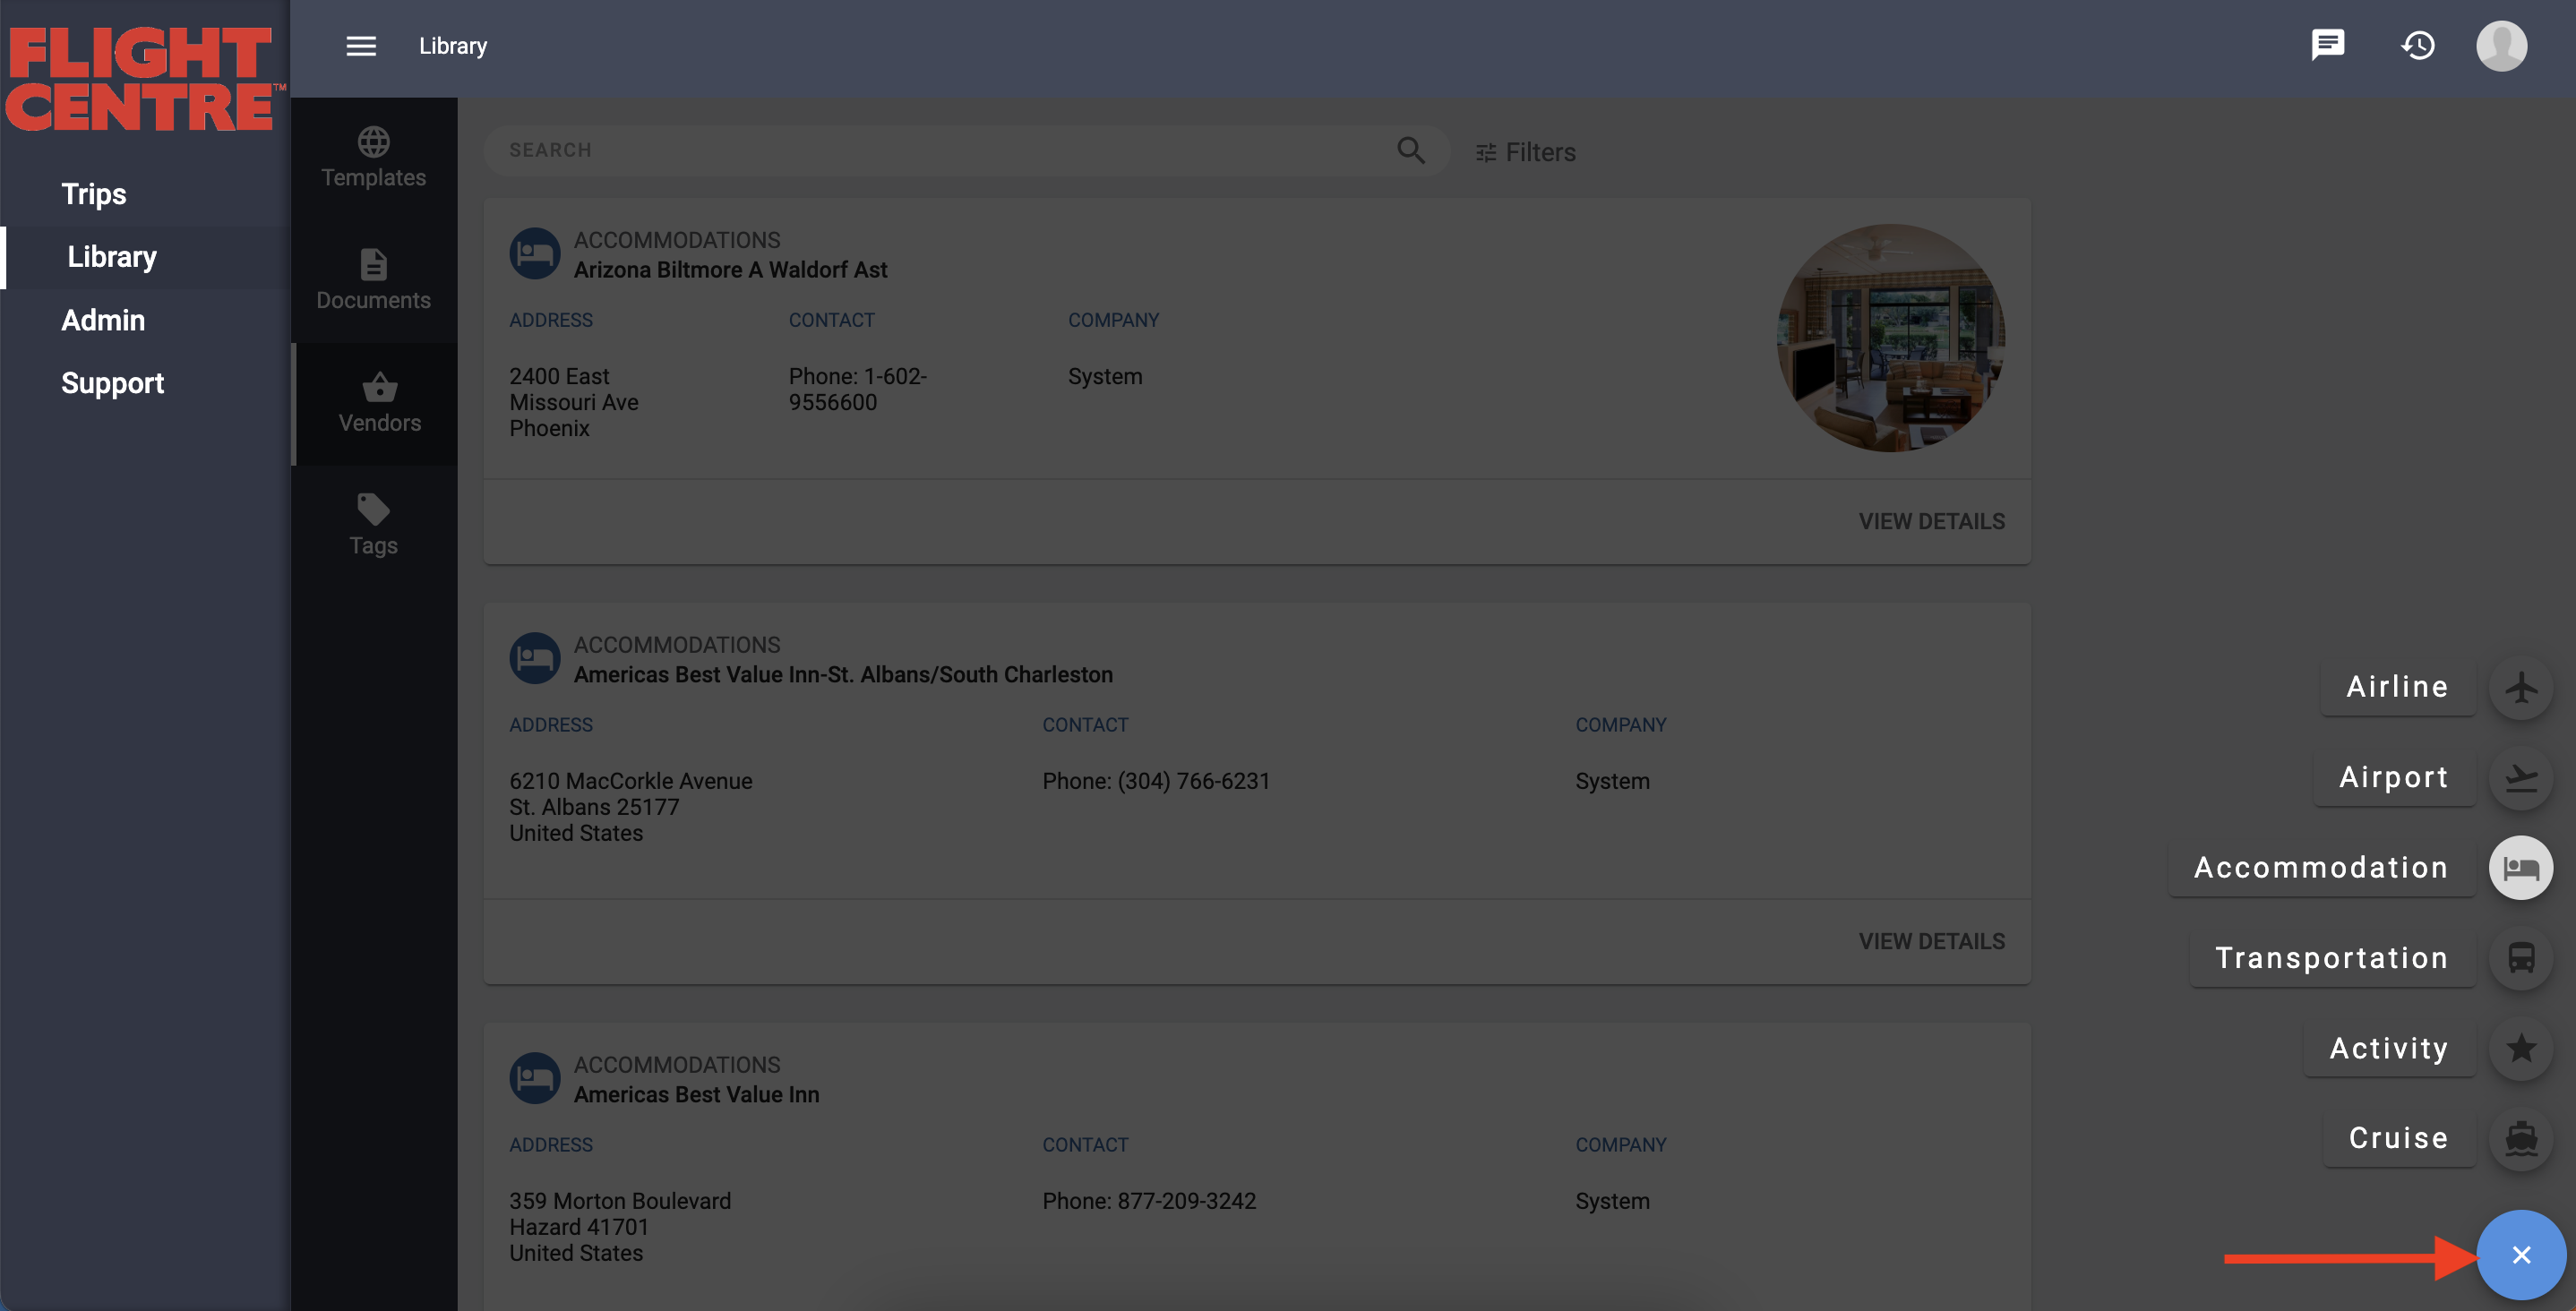Click the Arizona Biltmore A Waldorf Ast title

pyautogui.click(x=730, y=270)
